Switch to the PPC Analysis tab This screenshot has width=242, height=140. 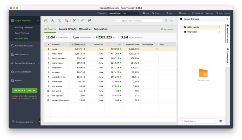(85, 29)
